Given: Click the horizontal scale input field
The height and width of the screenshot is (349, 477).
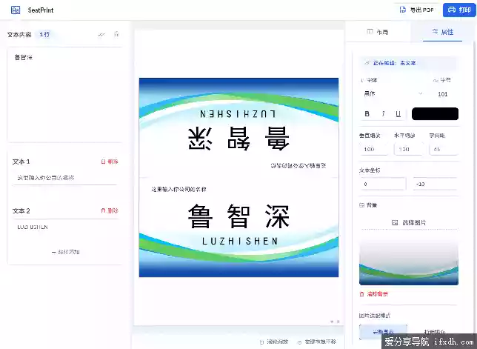Looking at the screenshot, I should [408, 149].
